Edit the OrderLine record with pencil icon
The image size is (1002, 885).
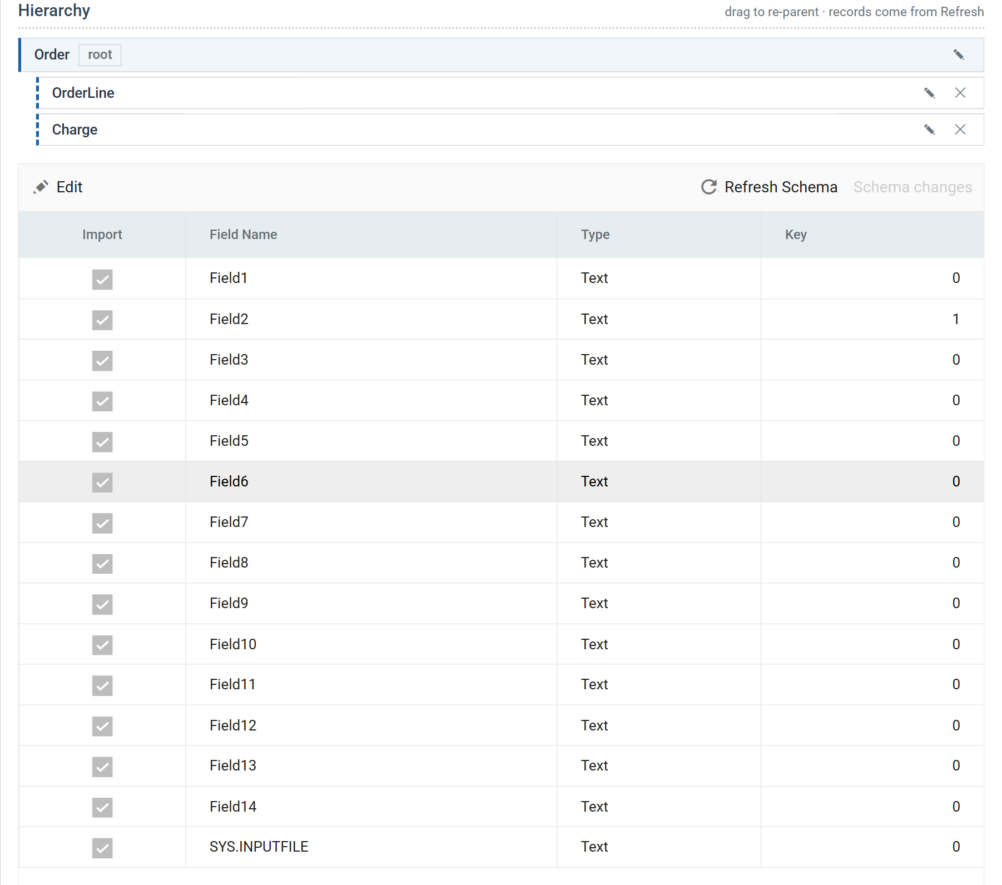(x=929, y=93)
